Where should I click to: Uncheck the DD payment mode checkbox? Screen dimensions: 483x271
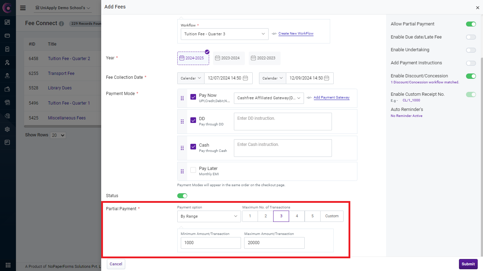pyautogui.click(x=193, y=120)
